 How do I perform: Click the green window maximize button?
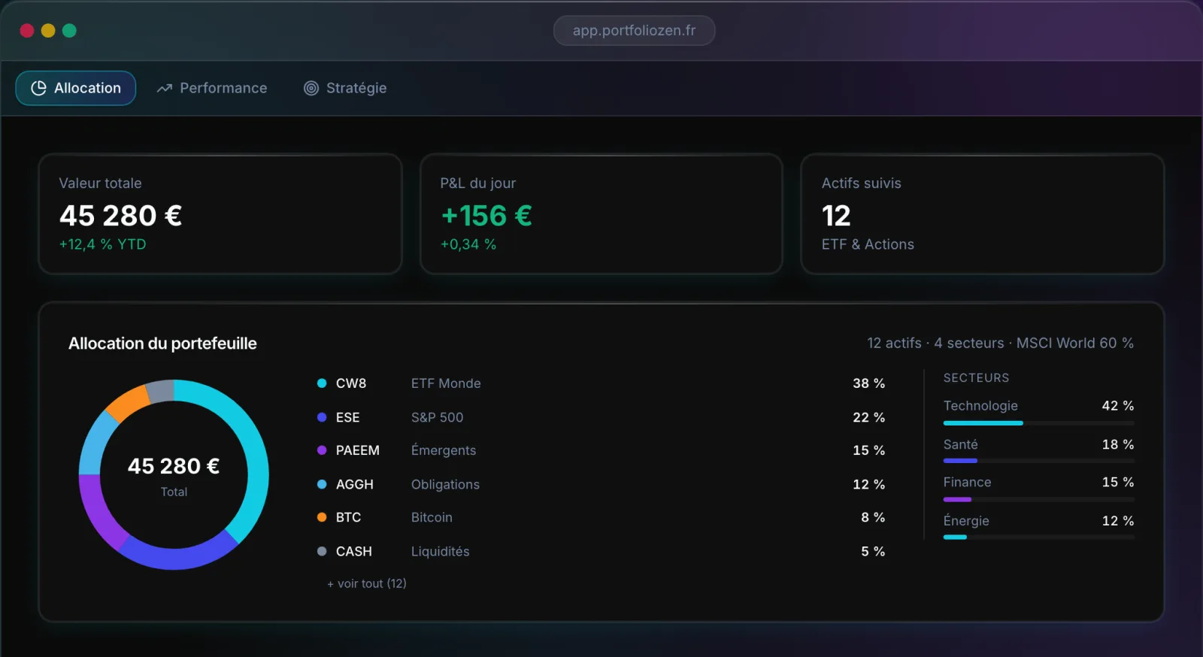69,31
